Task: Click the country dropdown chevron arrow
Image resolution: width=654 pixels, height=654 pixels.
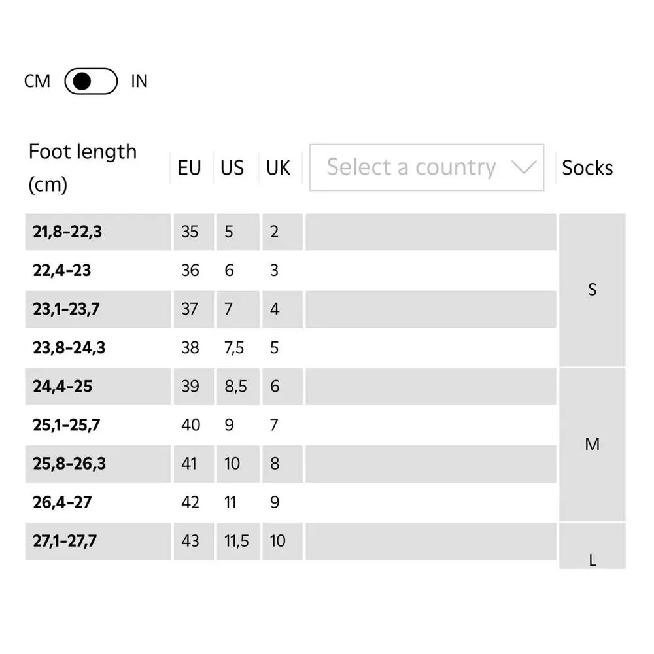Action: [x=523, y=167]
